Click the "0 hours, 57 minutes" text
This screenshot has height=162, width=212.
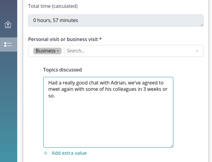pyautogui.click(x=56, y=21)
